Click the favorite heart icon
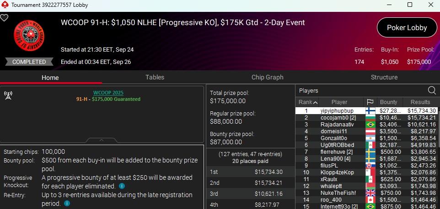Viewport: 440px width, 209px height. coord(4,18)
